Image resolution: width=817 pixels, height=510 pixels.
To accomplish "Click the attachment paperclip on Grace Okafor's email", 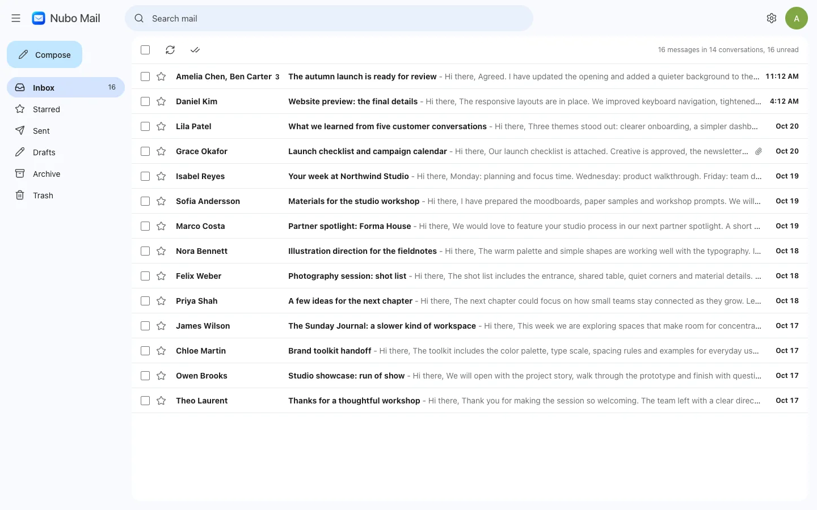I will click(x=759, y=151).
